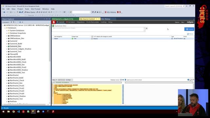Click into the commit comment box
The width and height of the screenshot is (210, 118).
(x=98, y=29)
